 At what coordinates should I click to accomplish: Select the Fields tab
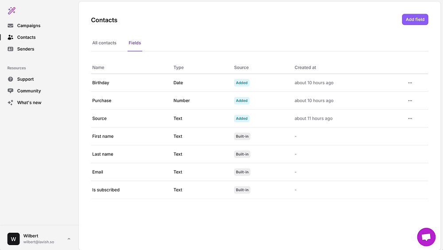(135, 43)
